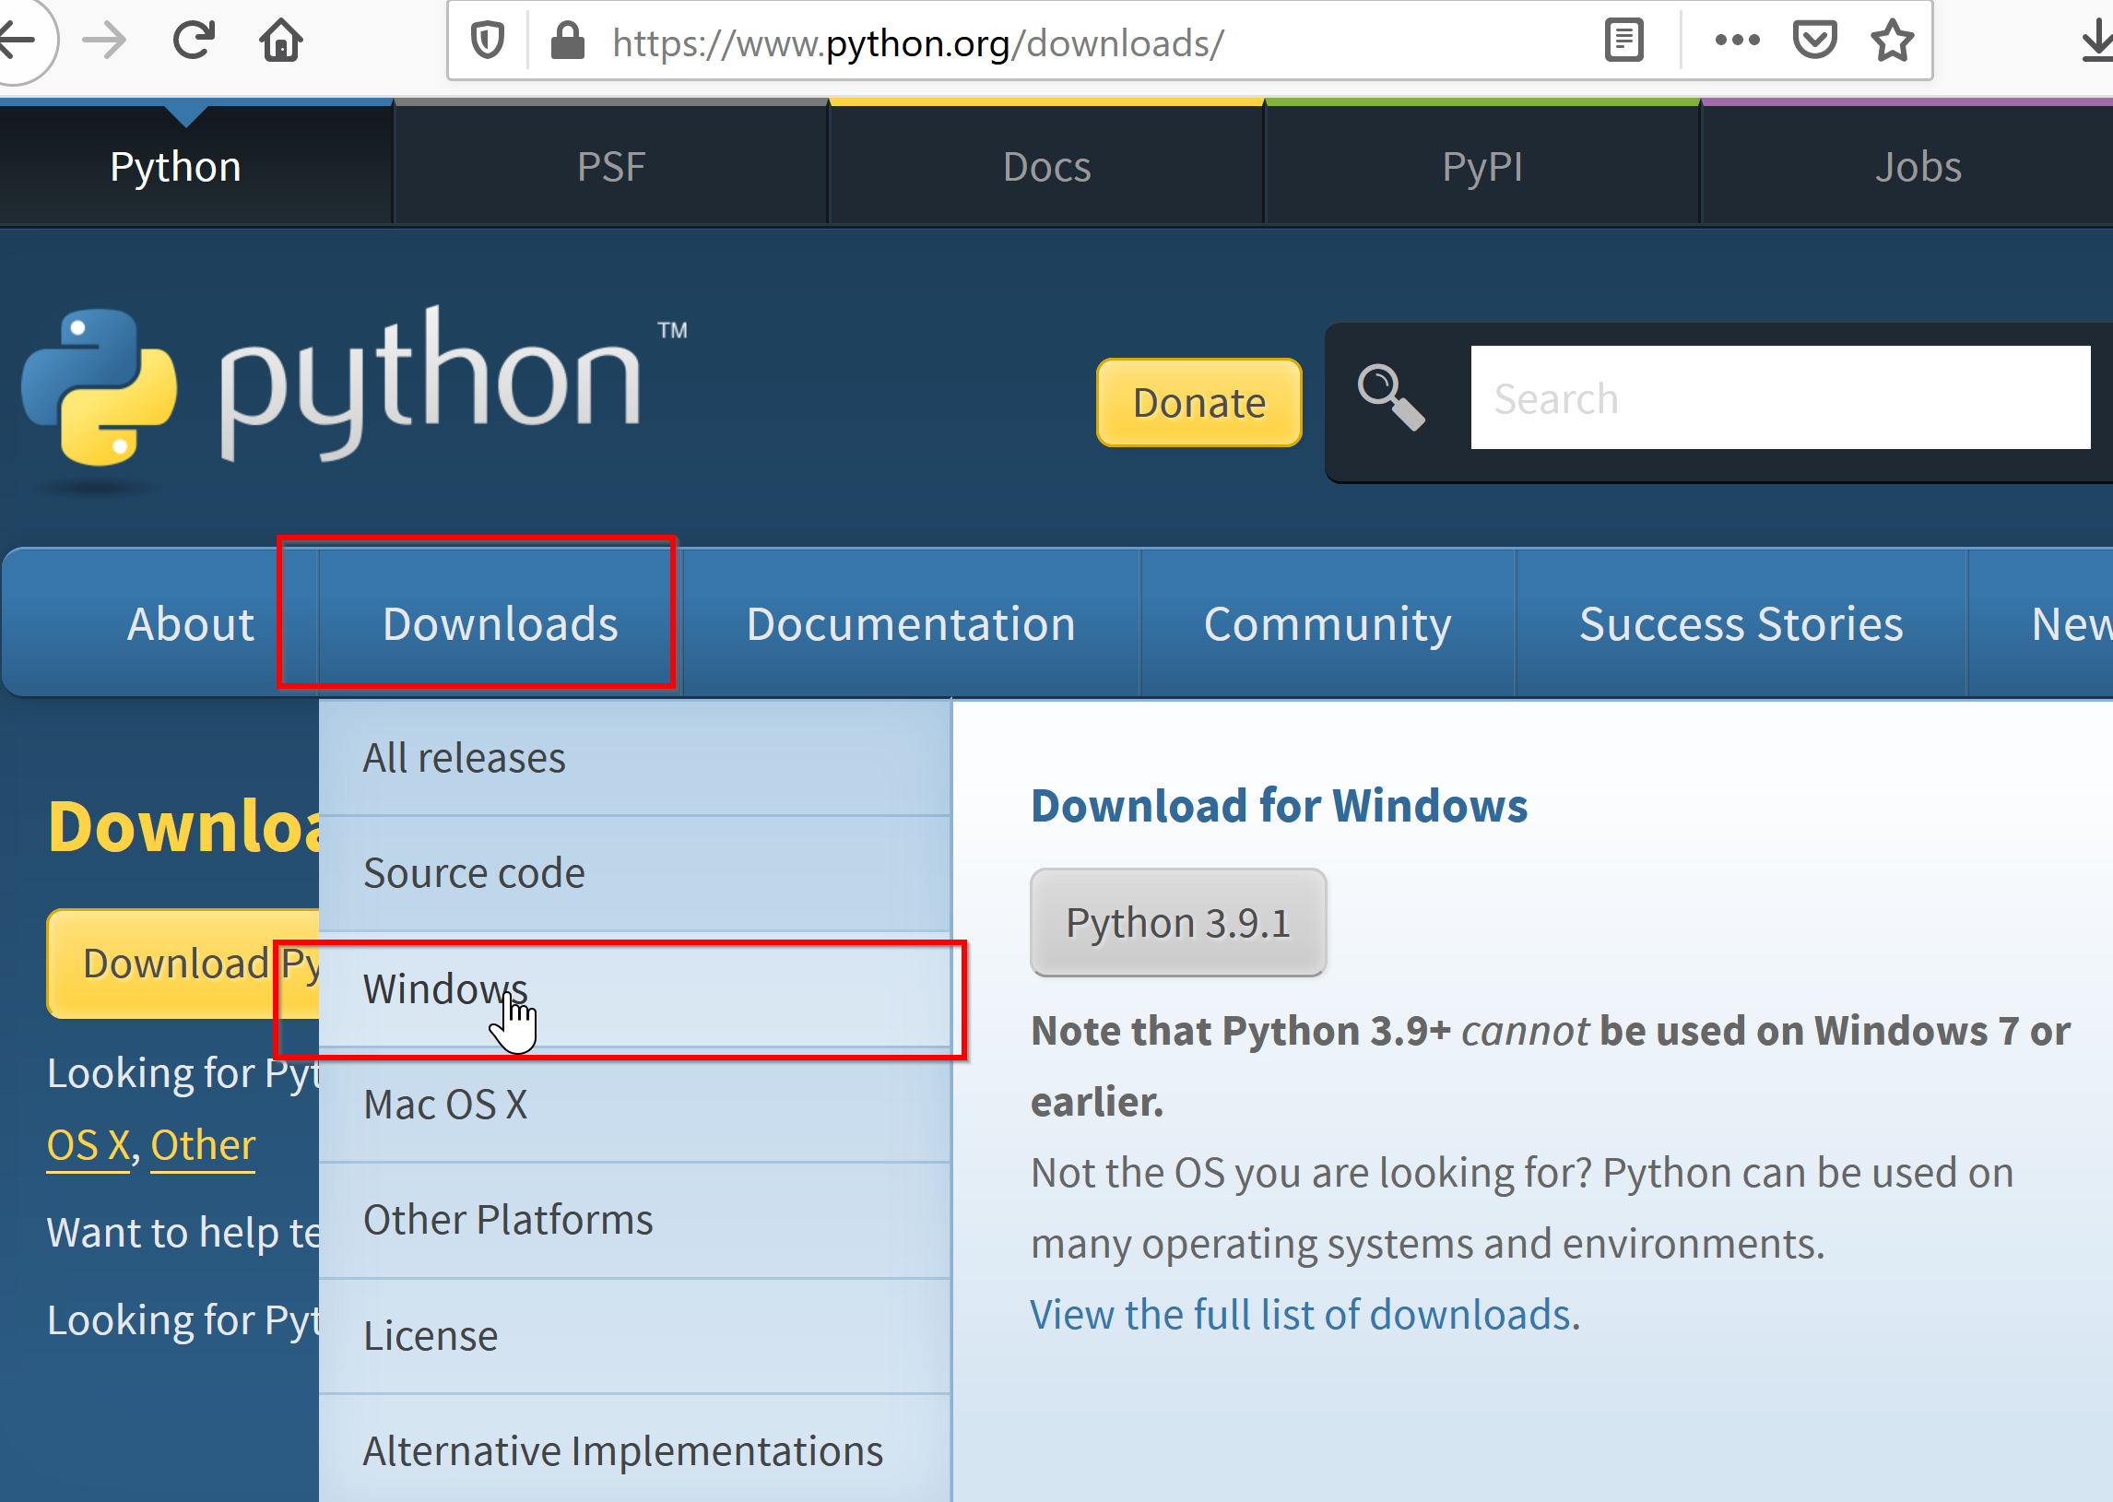Click the Python 3.9.1 download button

[1178, 922]
